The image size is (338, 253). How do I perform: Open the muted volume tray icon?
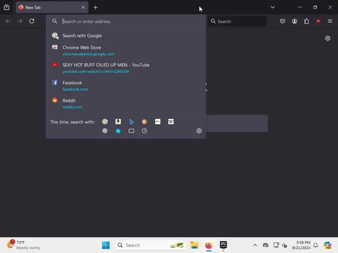(x=285, y=245)
